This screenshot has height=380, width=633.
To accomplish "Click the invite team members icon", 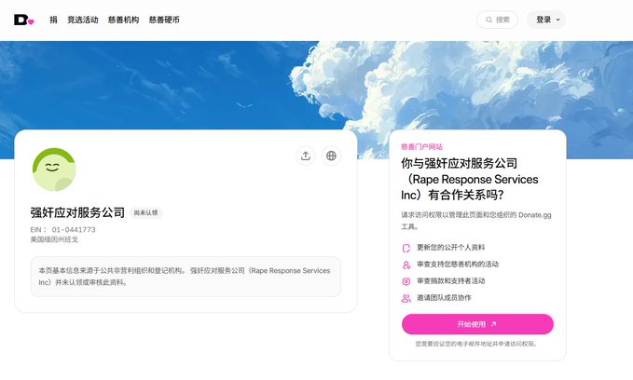I will coord(406,298).
